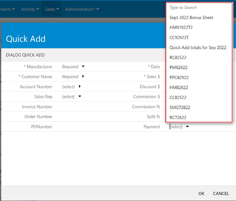Dismiss dialog with CANCEL button

coord(221,193)
